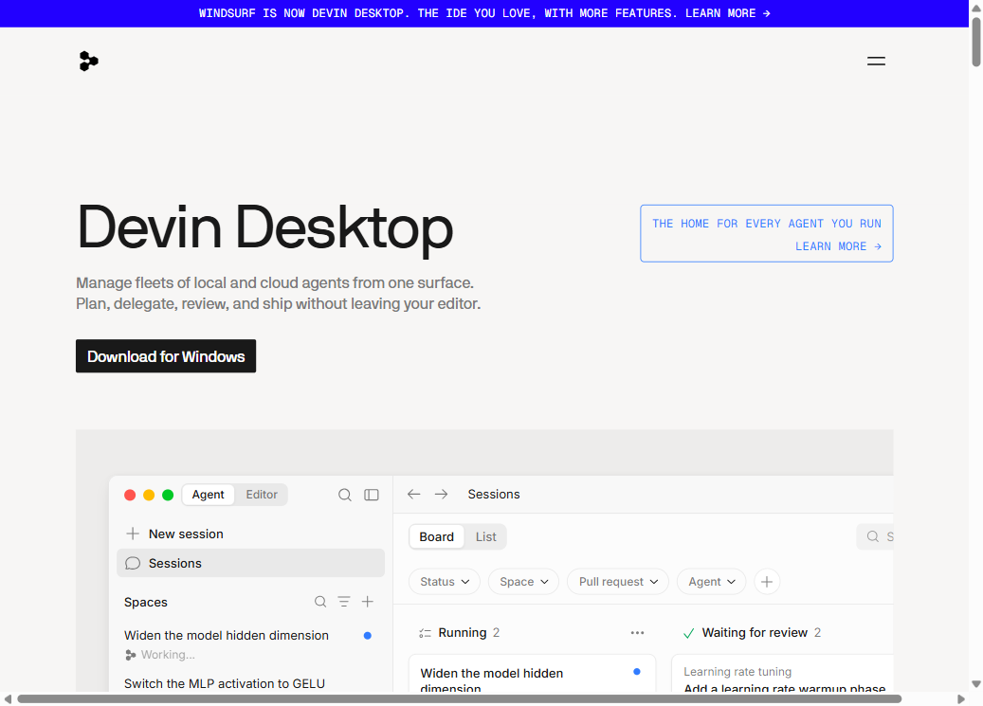Click the Devin logo in the header

[88, 61]
